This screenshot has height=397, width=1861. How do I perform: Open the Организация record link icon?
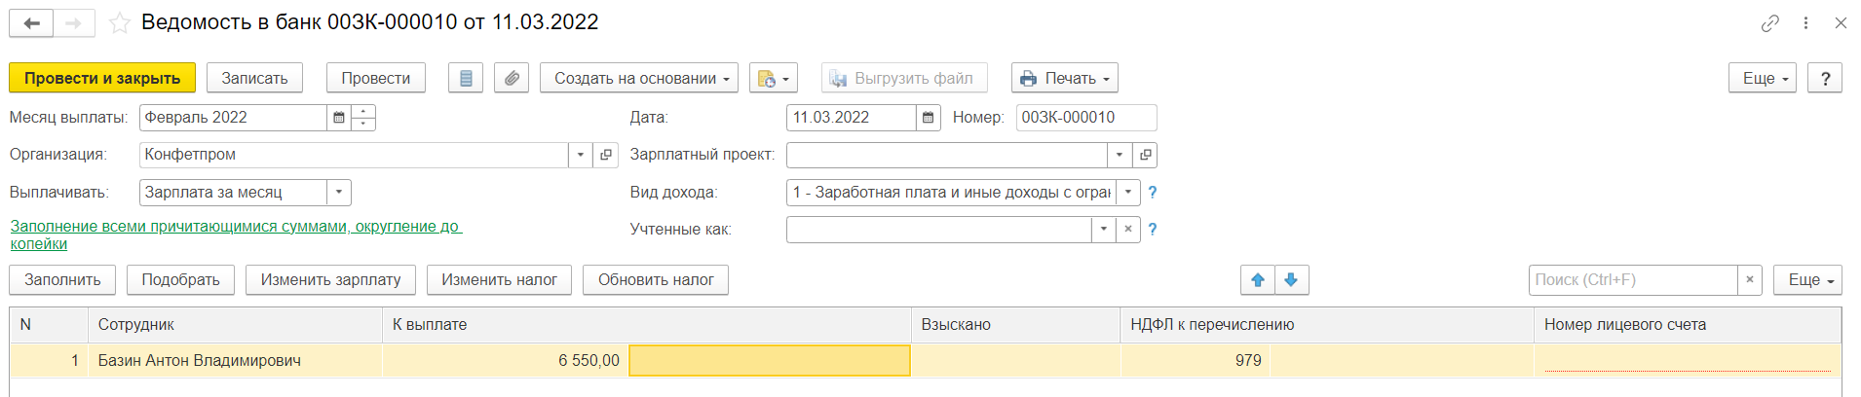tap(606, 155)
